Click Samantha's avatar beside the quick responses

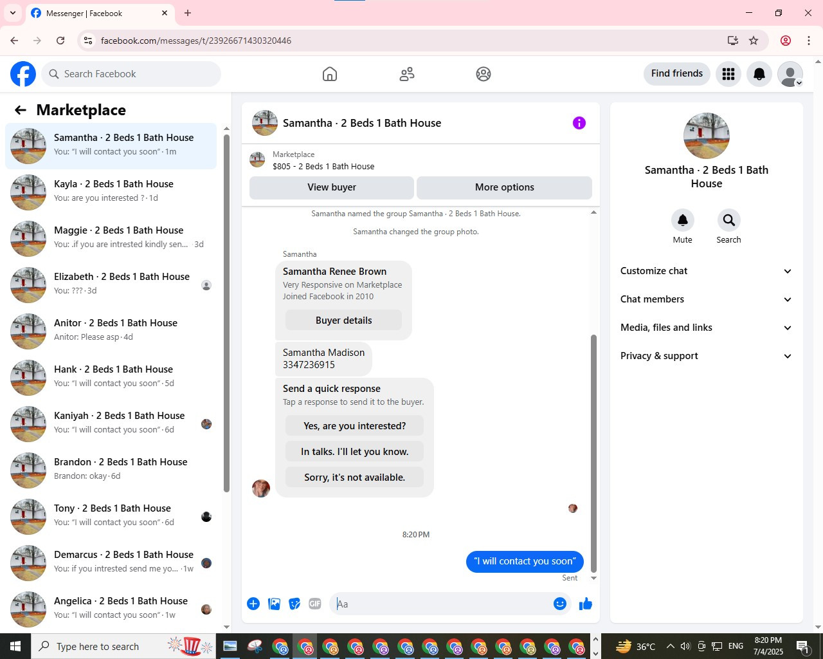tap(261, 488)
